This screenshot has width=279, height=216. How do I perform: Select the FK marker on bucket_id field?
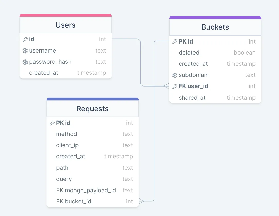click(x=60, y=201)
